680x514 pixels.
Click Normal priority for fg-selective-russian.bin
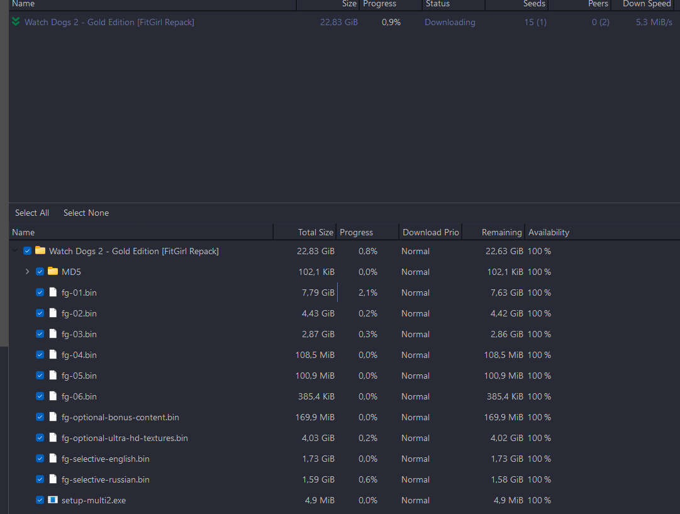pos(415,480)
